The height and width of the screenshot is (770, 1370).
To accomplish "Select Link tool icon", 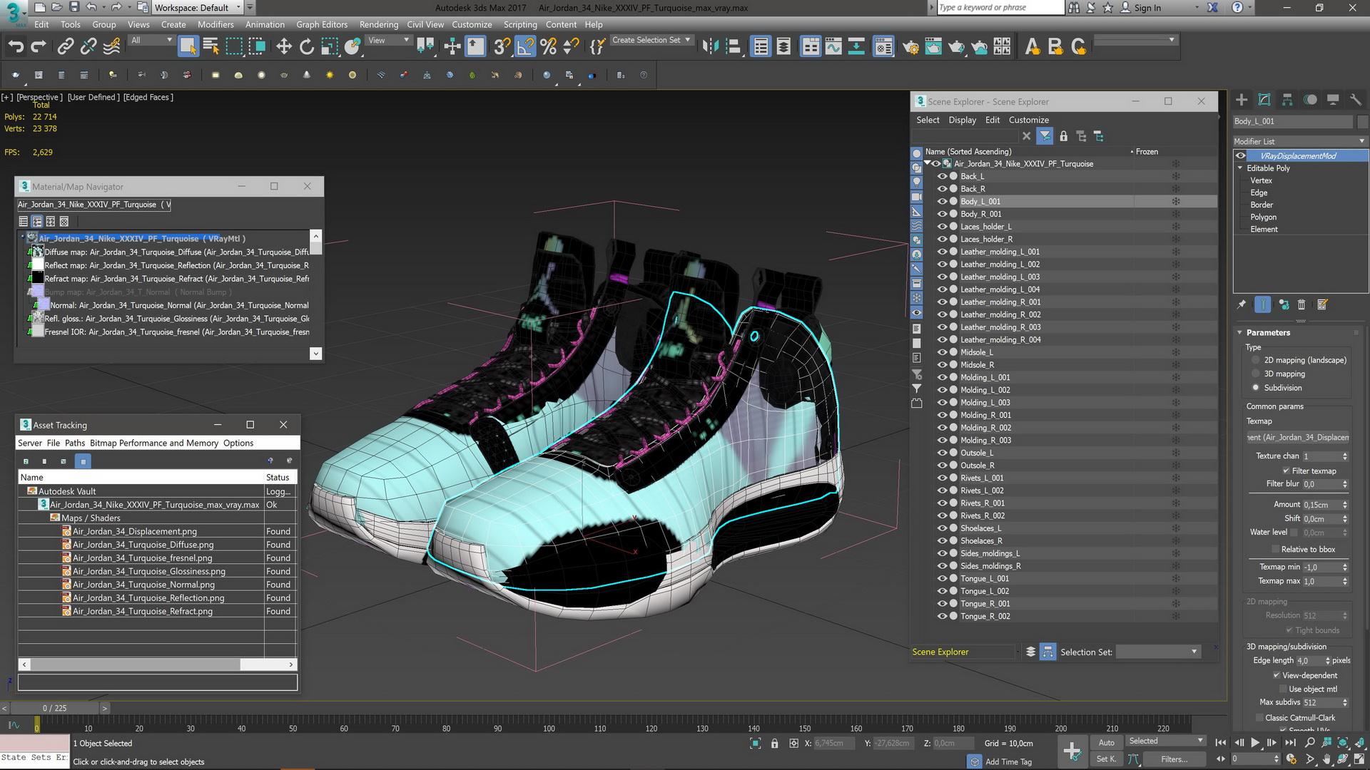I will point(65,47).
